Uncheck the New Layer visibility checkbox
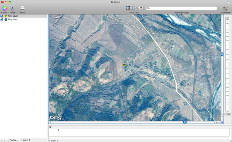Screen dimensions: 232x142 (x=2, y=16)
